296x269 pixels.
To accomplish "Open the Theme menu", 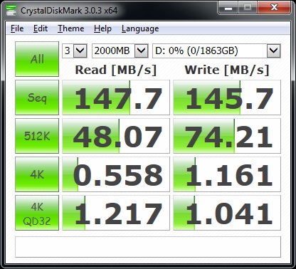I will tap(71, 28).
